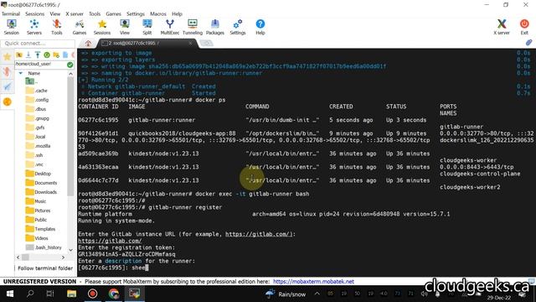This screenshot has width=536, height=302.
Task: Launch MultiExec mode from toolbar
Action: pyautogui.click(x=170, y=27)
